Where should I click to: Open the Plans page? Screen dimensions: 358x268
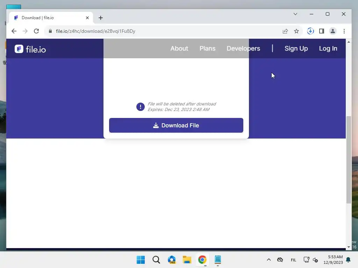pyautogui.click(x=207, y=49)
